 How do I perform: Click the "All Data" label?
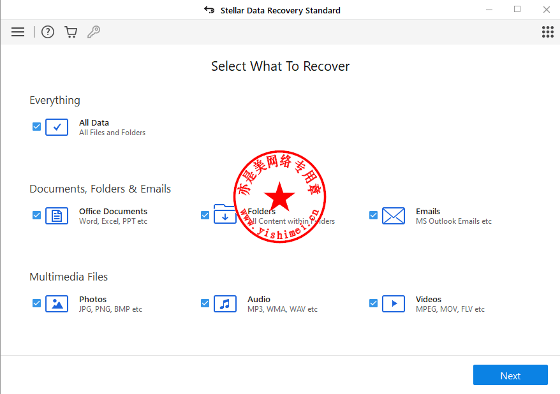[94, 123]
